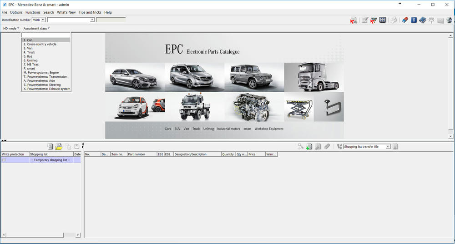The height and width of the screenshot is (244, 455).
Task: Click the car on lift icon
Action: (x=431, y=20)
